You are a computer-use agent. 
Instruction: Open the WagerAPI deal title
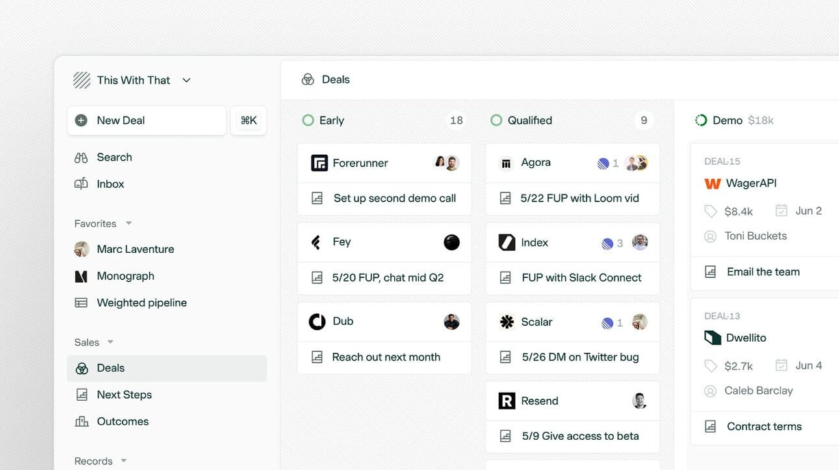click(x=751, y=183)
